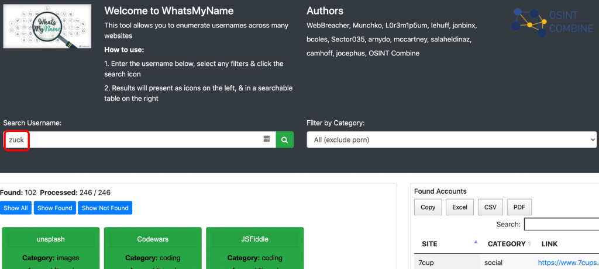Click the JSFiddle result card title
Image resolution: width=599 pixels, height=269 pixels.
pos(255,239)
